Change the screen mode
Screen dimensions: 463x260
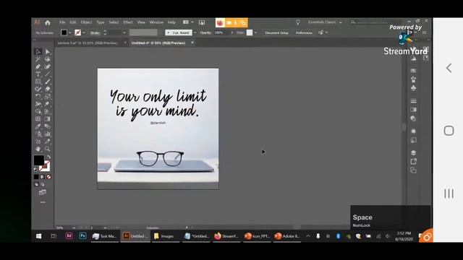pos(43,193)
